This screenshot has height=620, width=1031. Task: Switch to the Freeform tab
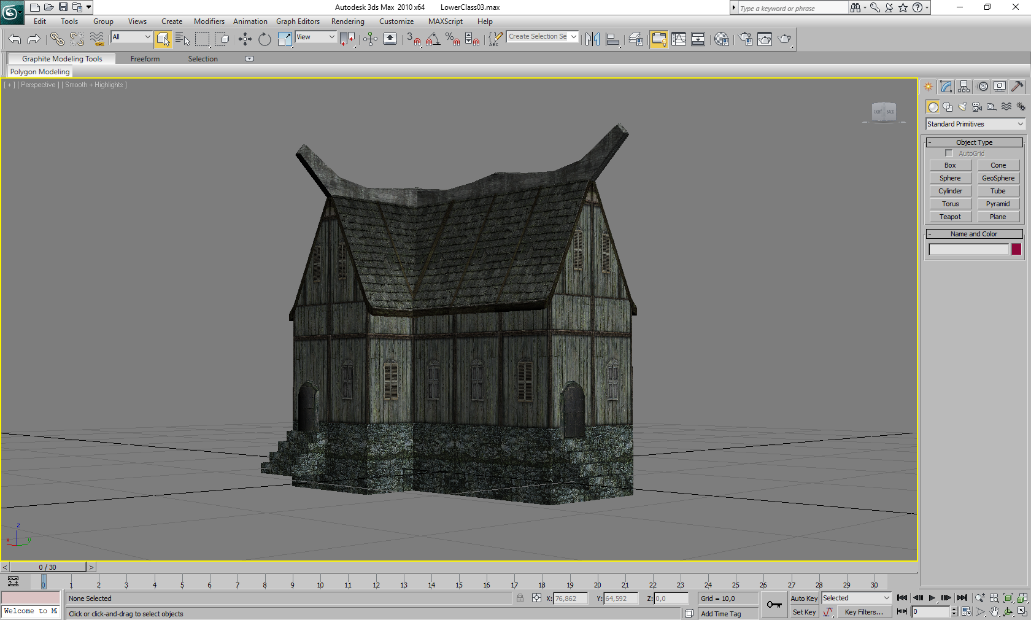(x=145, y=59)
